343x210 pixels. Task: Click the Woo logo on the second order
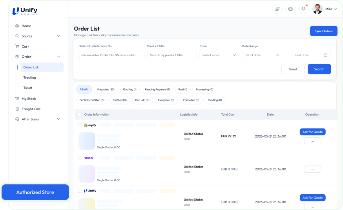tap(89, 158)
